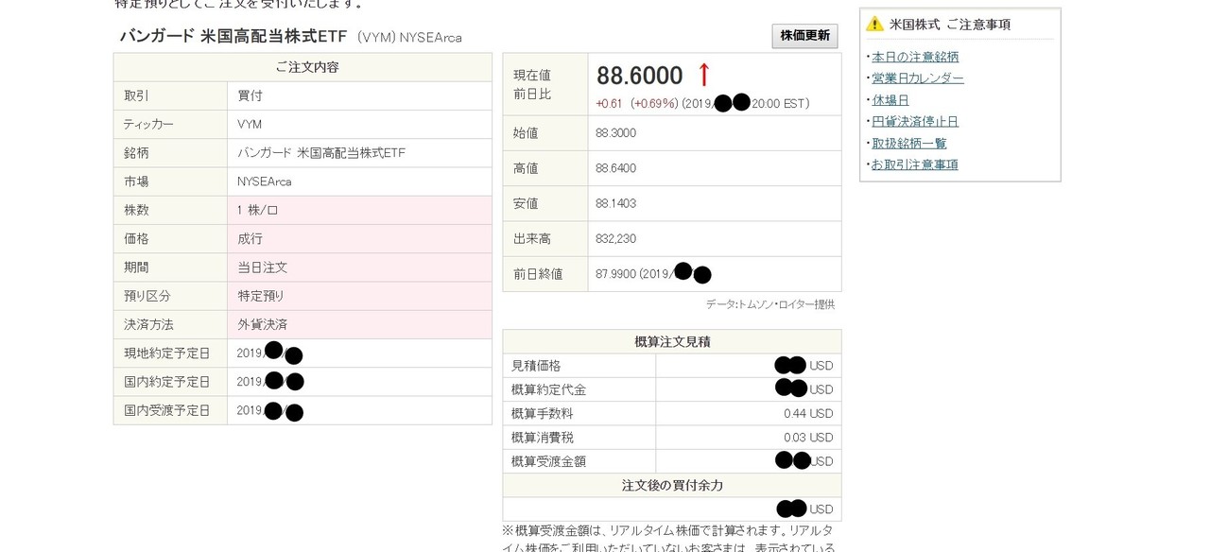1210x552 pixels.
Task: Select the opening price 88.3000
Action: [x=616, y=133]
